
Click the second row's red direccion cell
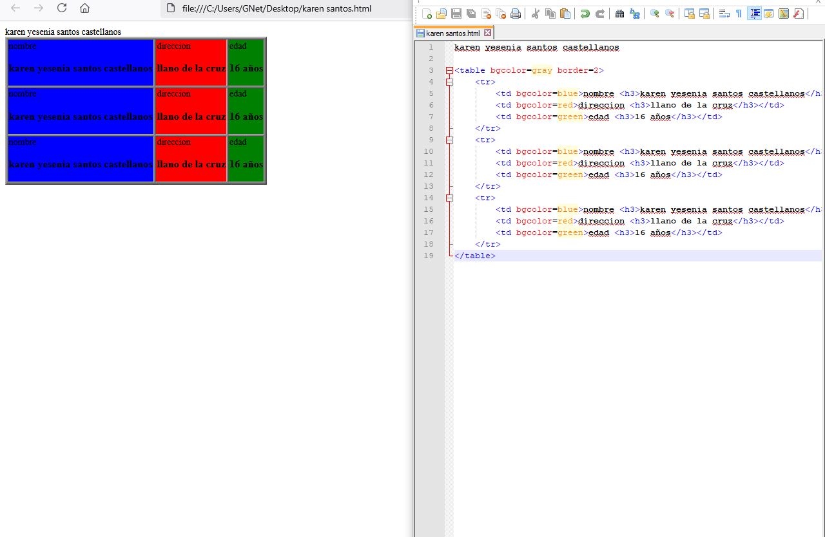pyautogui.click(x=191, y=111)
